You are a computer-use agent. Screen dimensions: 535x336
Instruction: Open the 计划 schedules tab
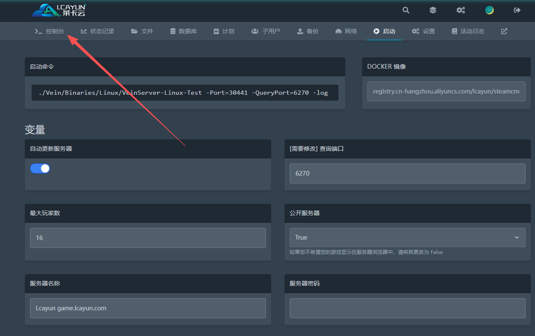pyautogui.click(x=223, y=31)
